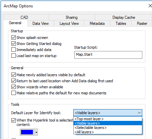The image size is (152, 139).
Task: Open the Tables tab
Action: 121,24
